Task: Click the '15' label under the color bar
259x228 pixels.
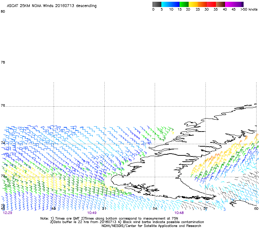Action: (x=180, y=9)
